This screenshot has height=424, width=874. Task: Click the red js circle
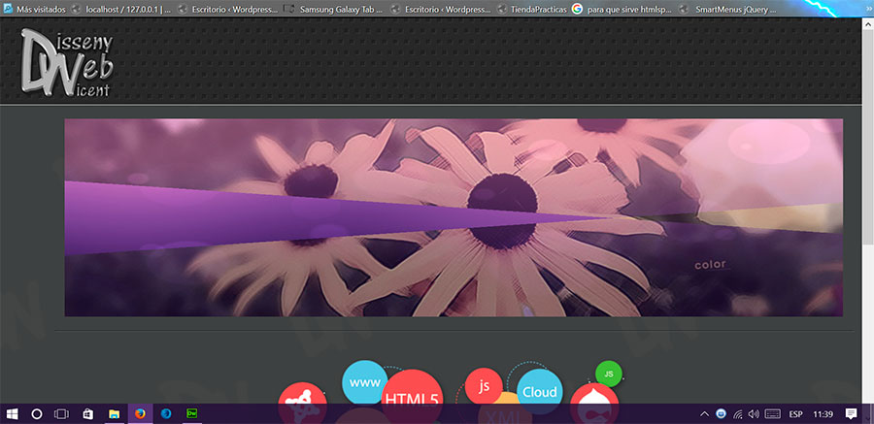coord(484,385)
